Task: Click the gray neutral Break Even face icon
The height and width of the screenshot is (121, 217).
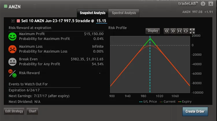Action: click(12, 62)
